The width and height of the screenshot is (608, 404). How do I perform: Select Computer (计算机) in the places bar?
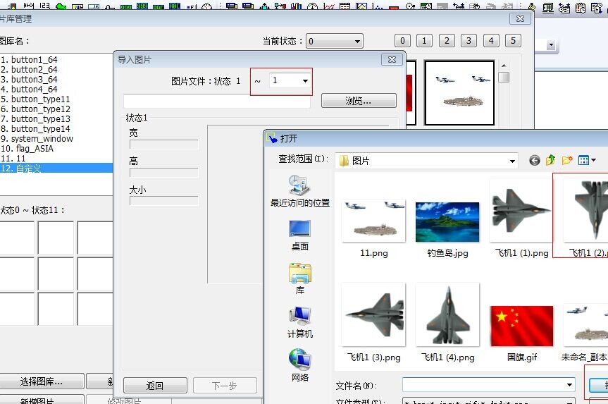(300, 322)
